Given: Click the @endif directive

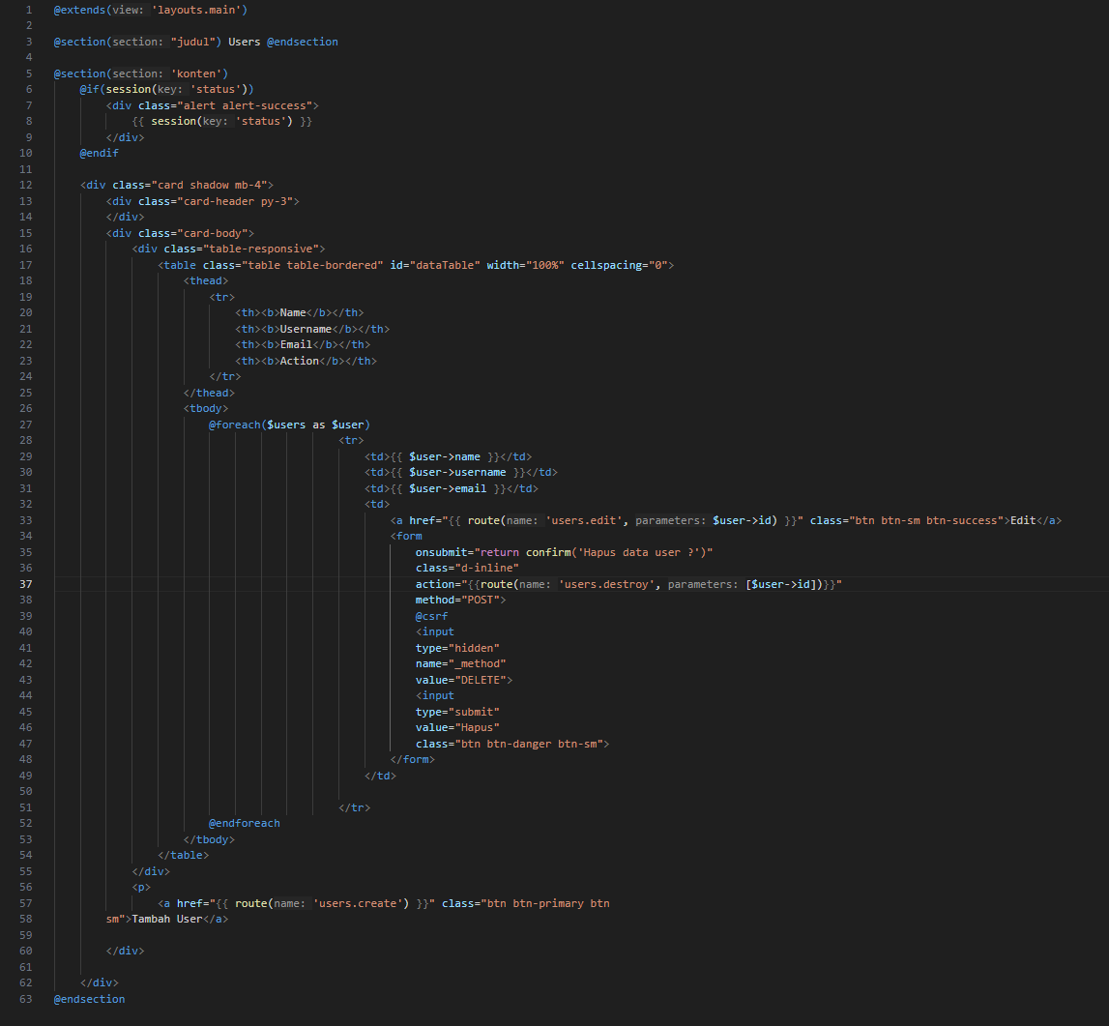Looking at the screenshot, I should 99,153.
